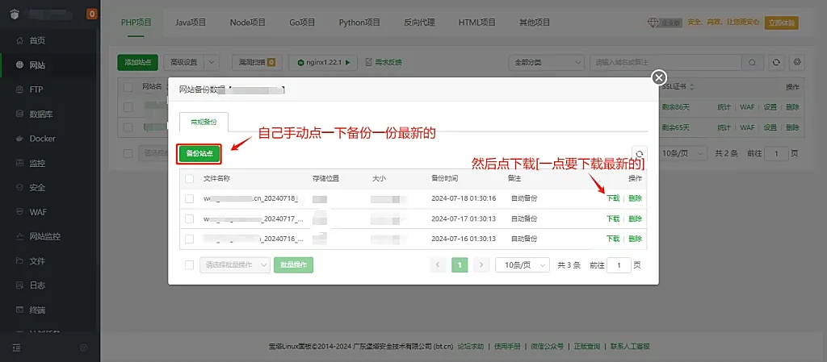The width and height of the screenshot is (827, 362).
Task: Delete the 2024-07-16 backup file
Action: tap(636, 239)
